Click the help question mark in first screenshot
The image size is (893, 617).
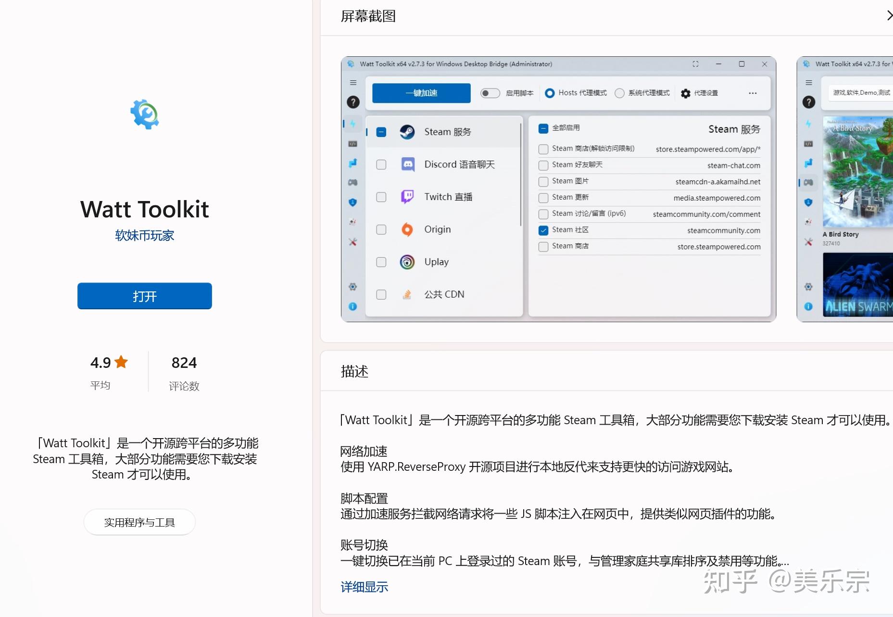click(x=353, y=102)
